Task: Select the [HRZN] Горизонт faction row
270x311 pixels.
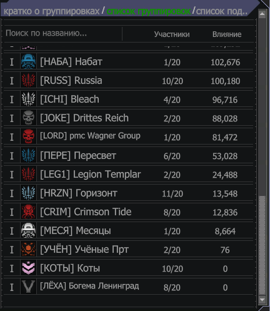Action: point(128,193)
